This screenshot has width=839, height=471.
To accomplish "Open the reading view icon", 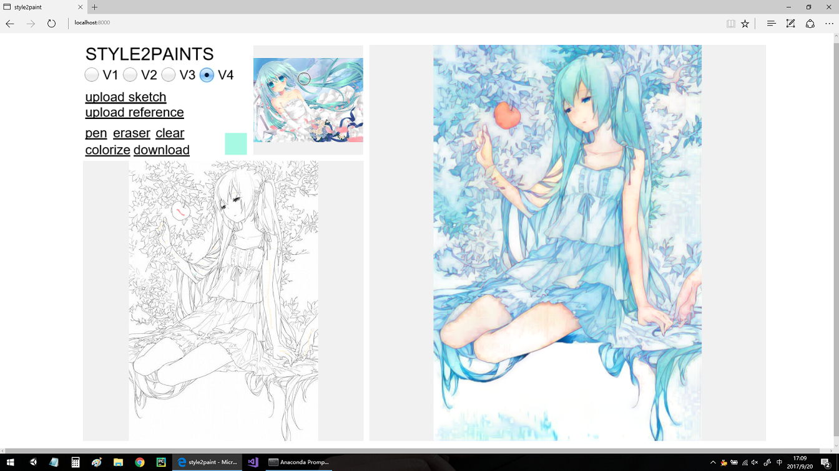I will point(730,24).
